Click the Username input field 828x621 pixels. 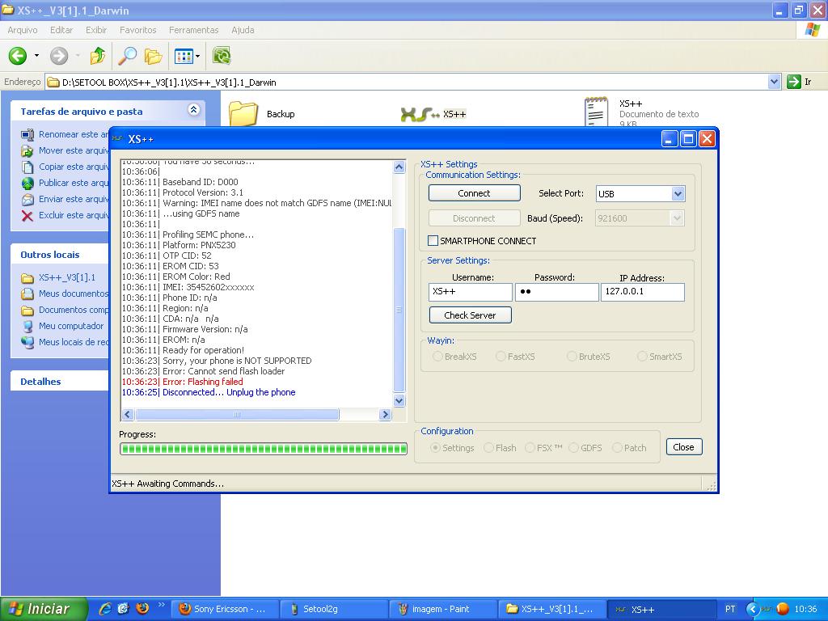click(470, 292)
